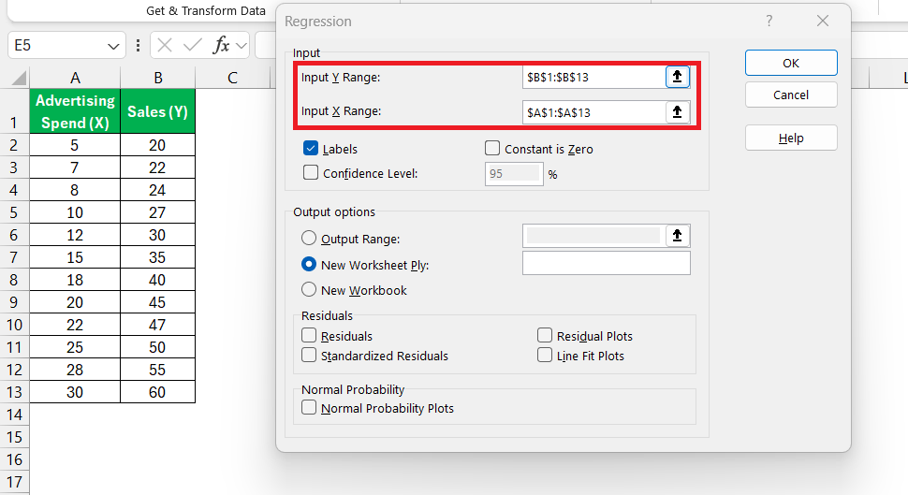Click cell B12 containing 55
Screen dimensions: 908x495
157,370
